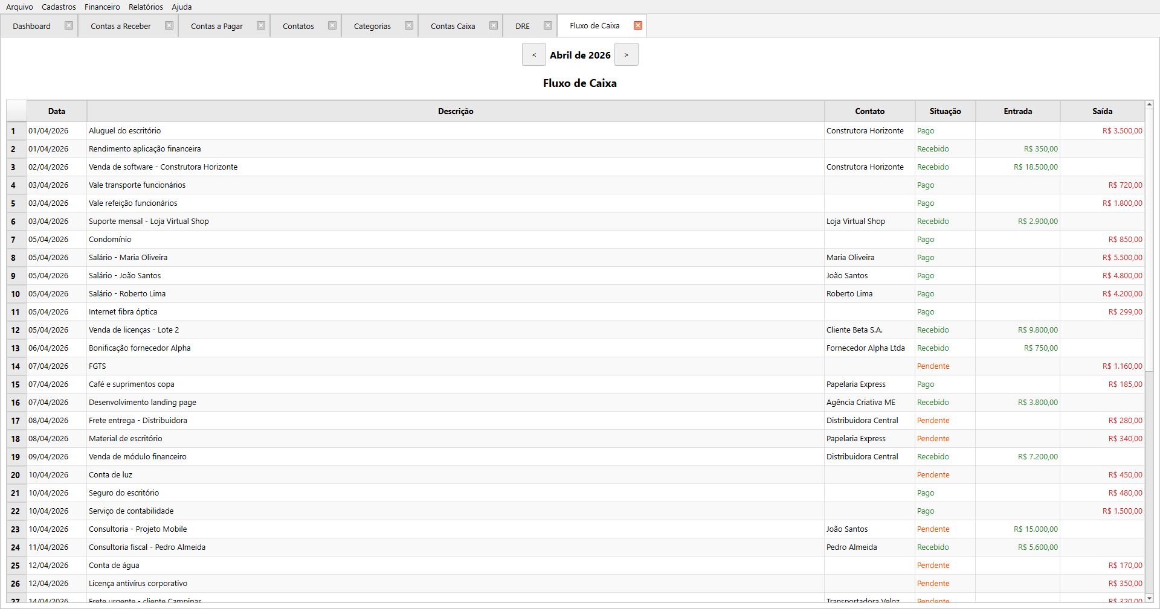Open the Financeiro menu
This screenshot has width=1160, height=609.
102,7
